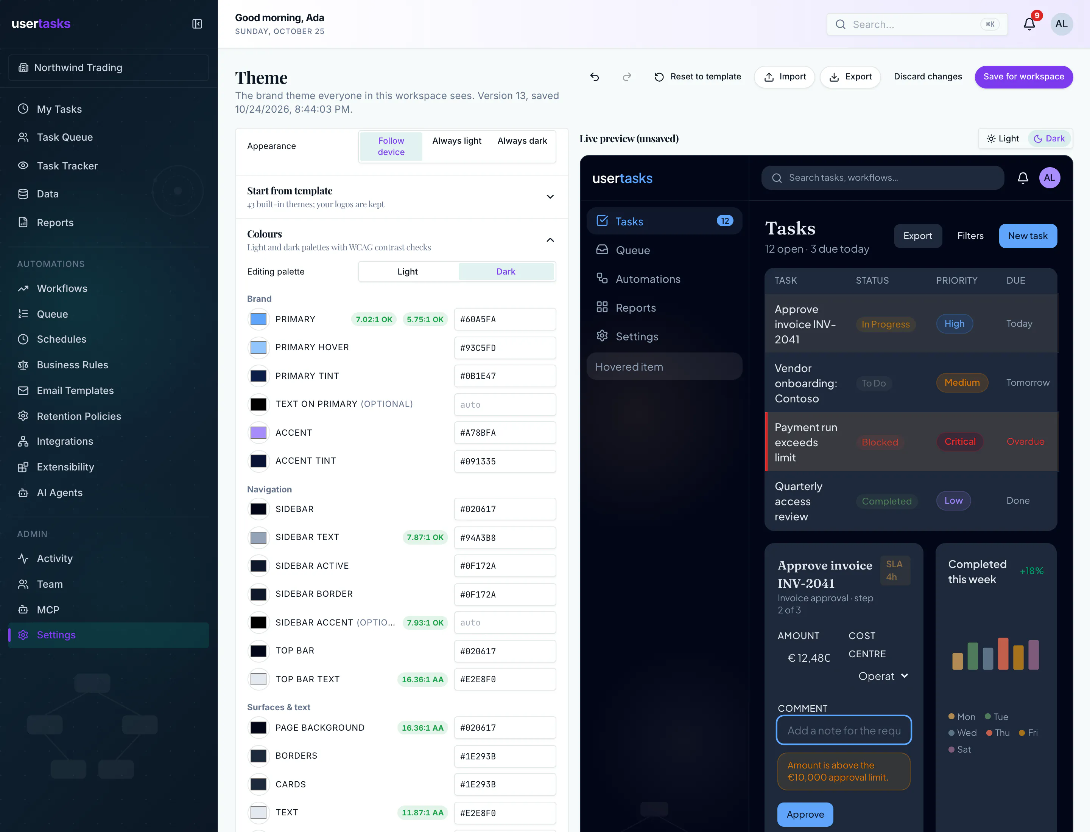Open Integrations network icon
The width and height of the screenshot is (1090, 832).
23,441
